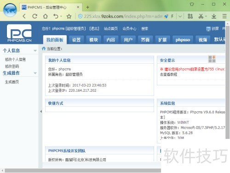Click the 上次登录时间 2017-03-23 text
This screenshot has height=173, width=230.
pyautogui.click(x=77, y=85)
